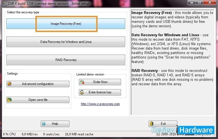The height and width of the screenshot is (139, 218).
Task: Click the bold 'RAID Recovery' description heading
Action: [145, 70]
